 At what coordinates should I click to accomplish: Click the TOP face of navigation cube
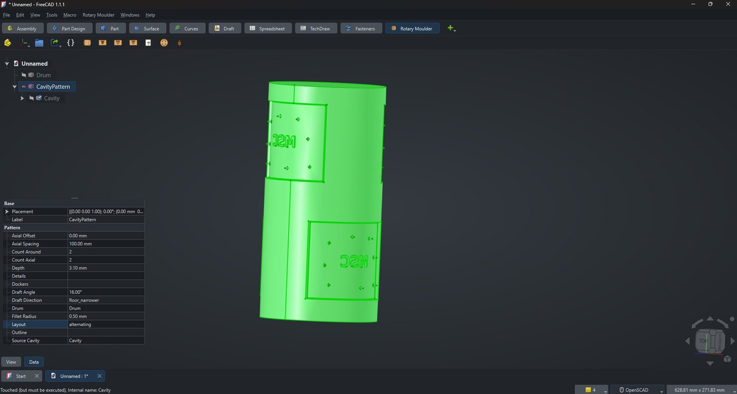point(703,341)
